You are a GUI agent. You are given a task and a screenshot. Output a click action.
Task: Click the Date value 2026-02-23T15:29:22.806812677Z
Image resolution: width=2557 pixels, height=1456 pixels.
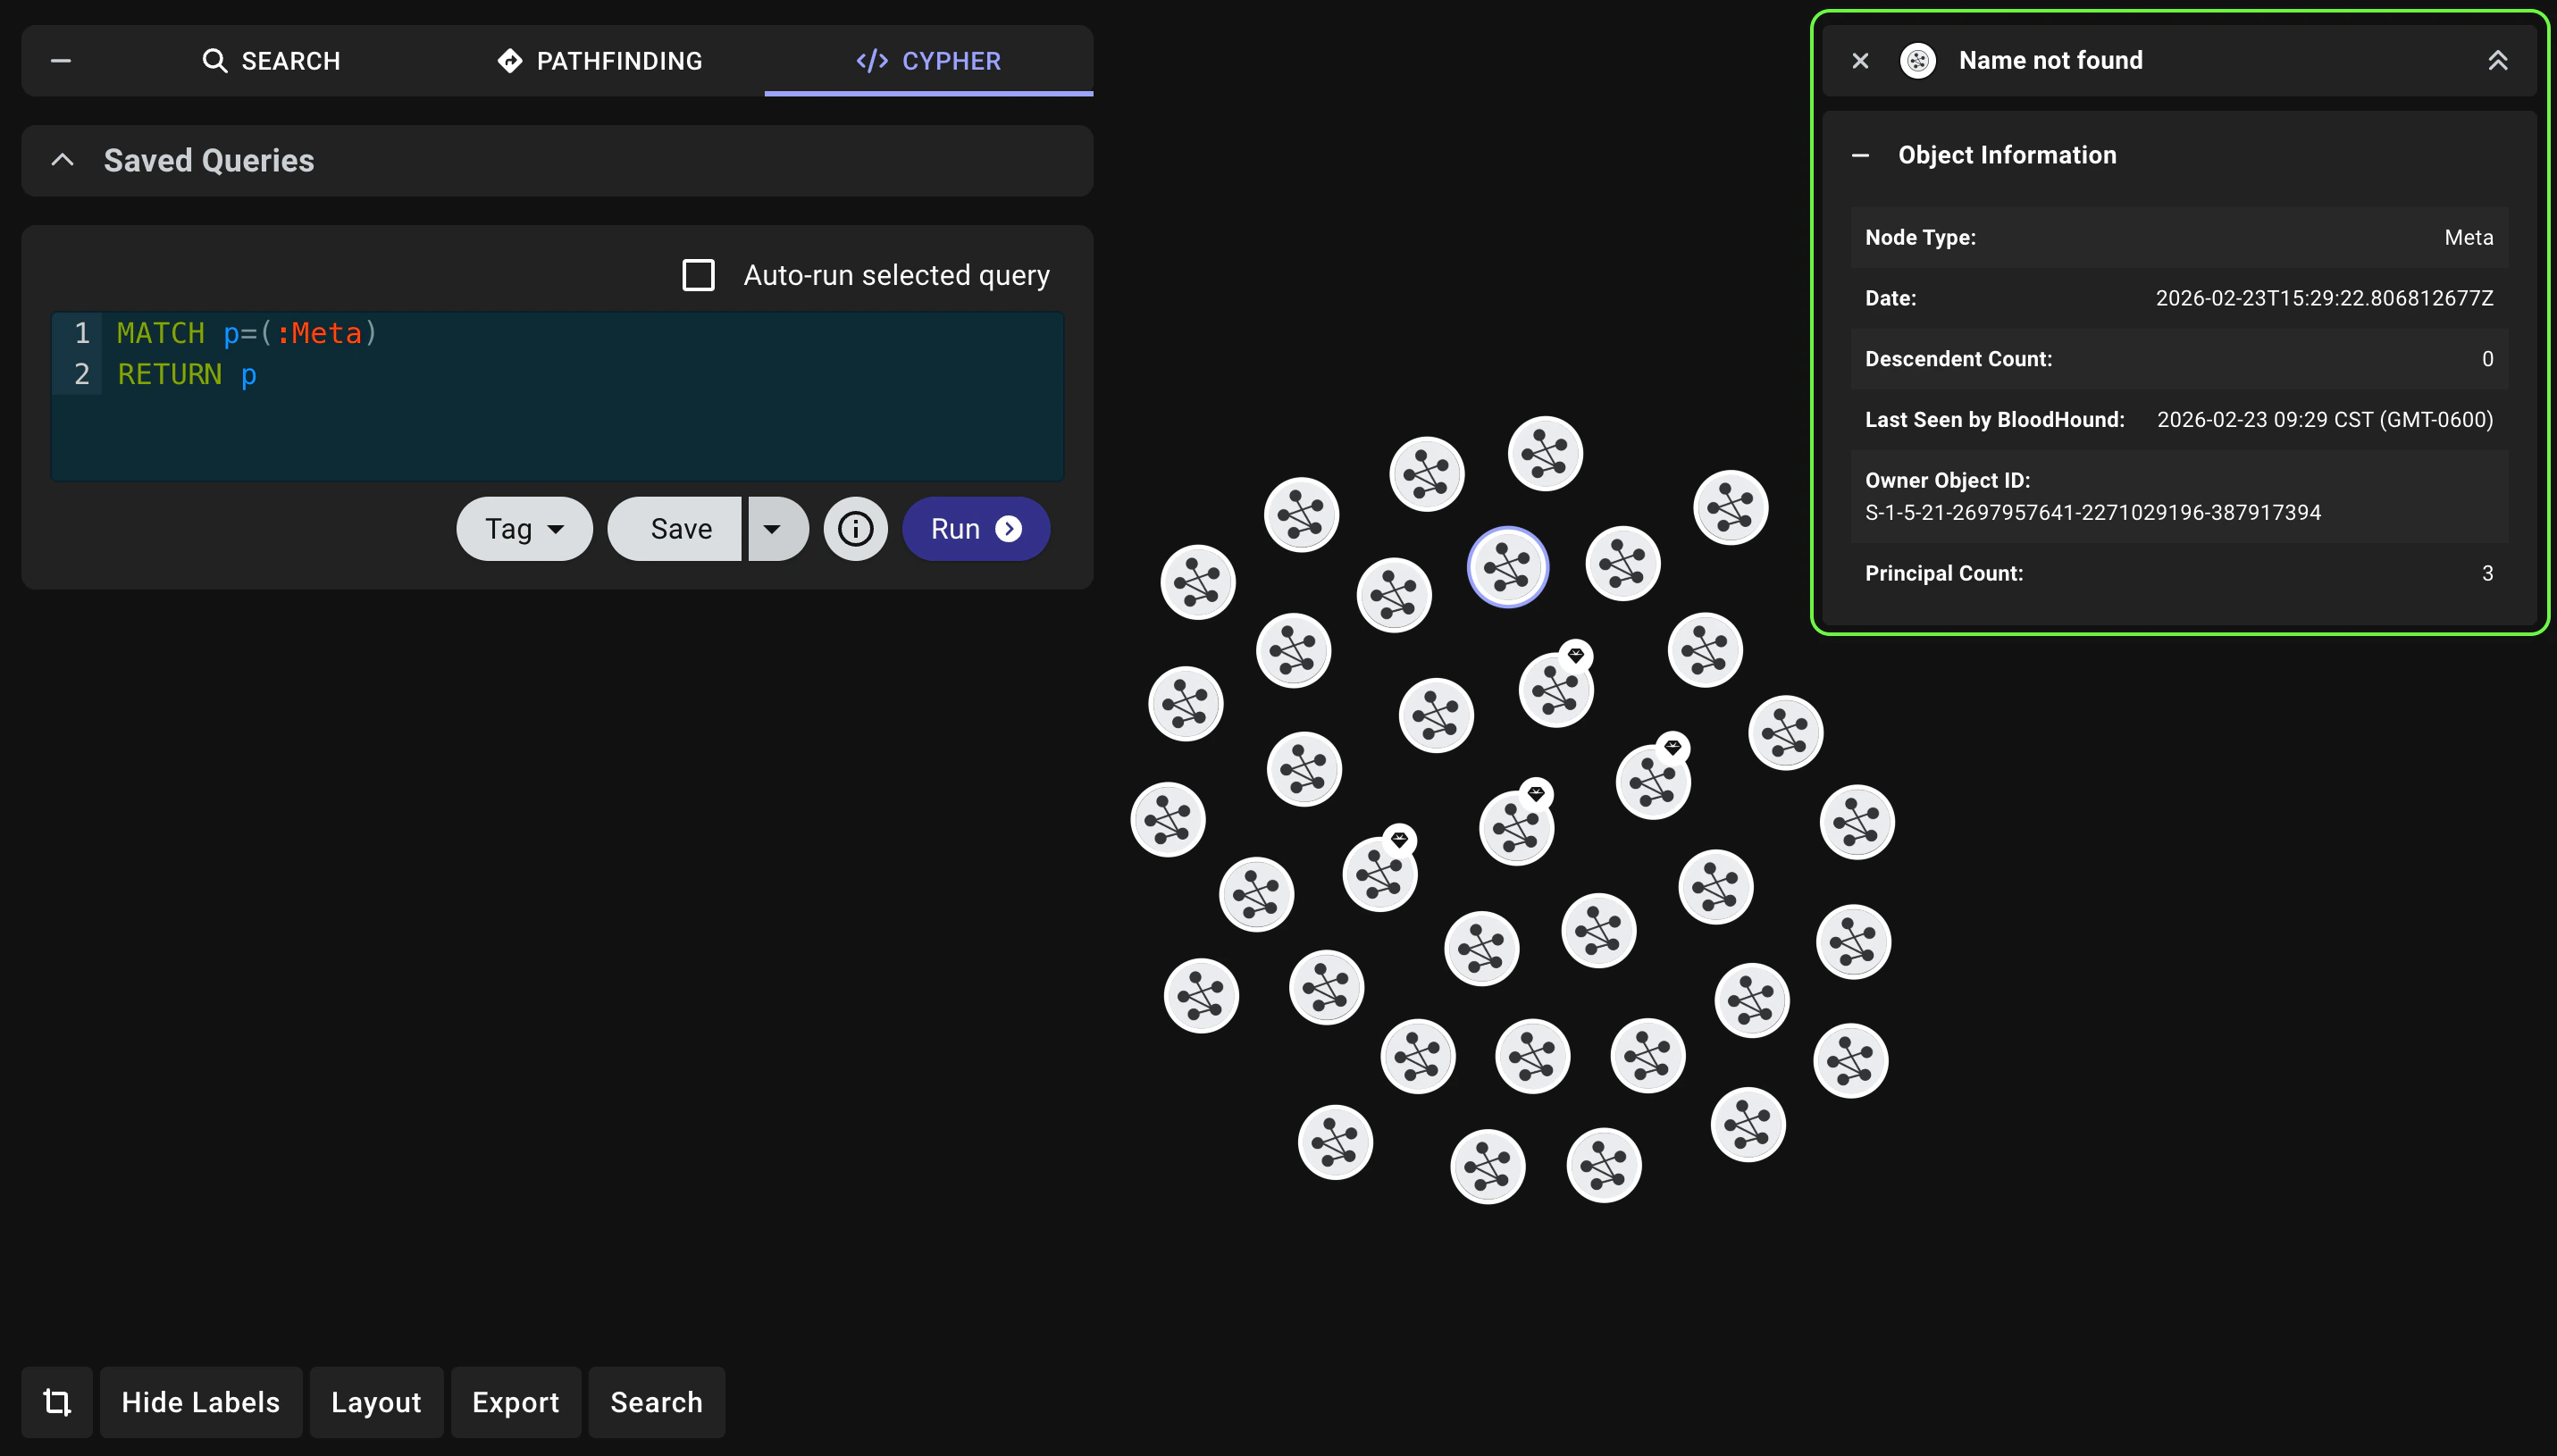click(x=2324, y=298)
